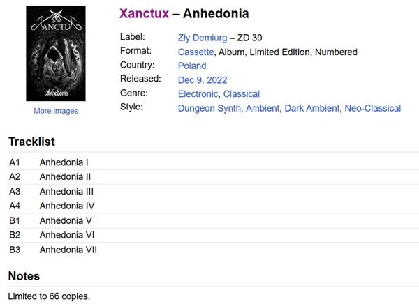Viewport: 419px width, 304px height.
Task: Open the Classical genre link
Action: coord(242,94)
